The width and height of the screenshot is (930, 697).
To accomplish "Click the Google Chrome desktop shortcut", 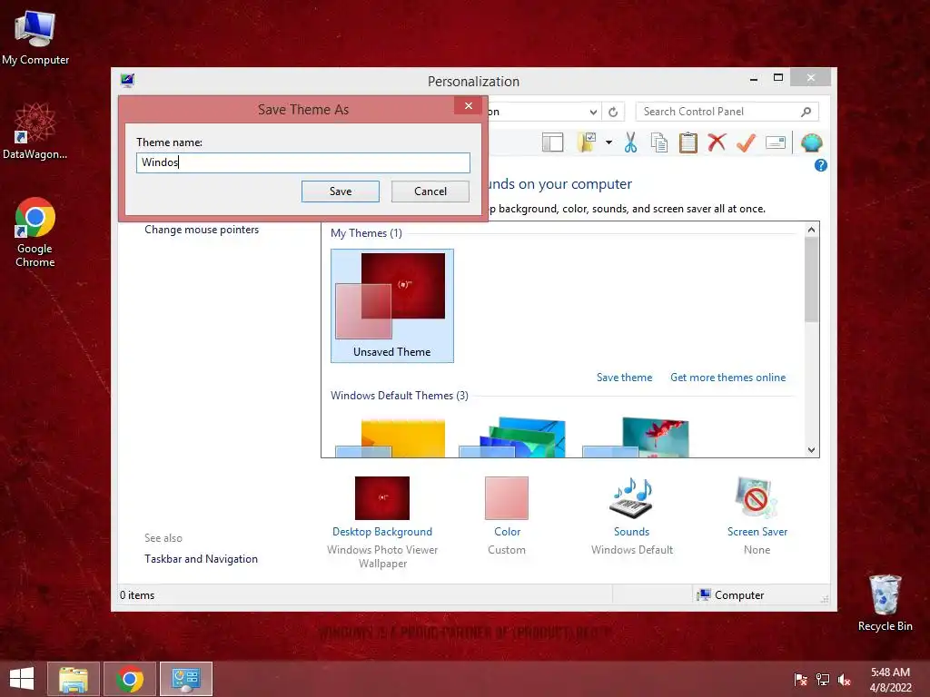I will coord(35,233).
